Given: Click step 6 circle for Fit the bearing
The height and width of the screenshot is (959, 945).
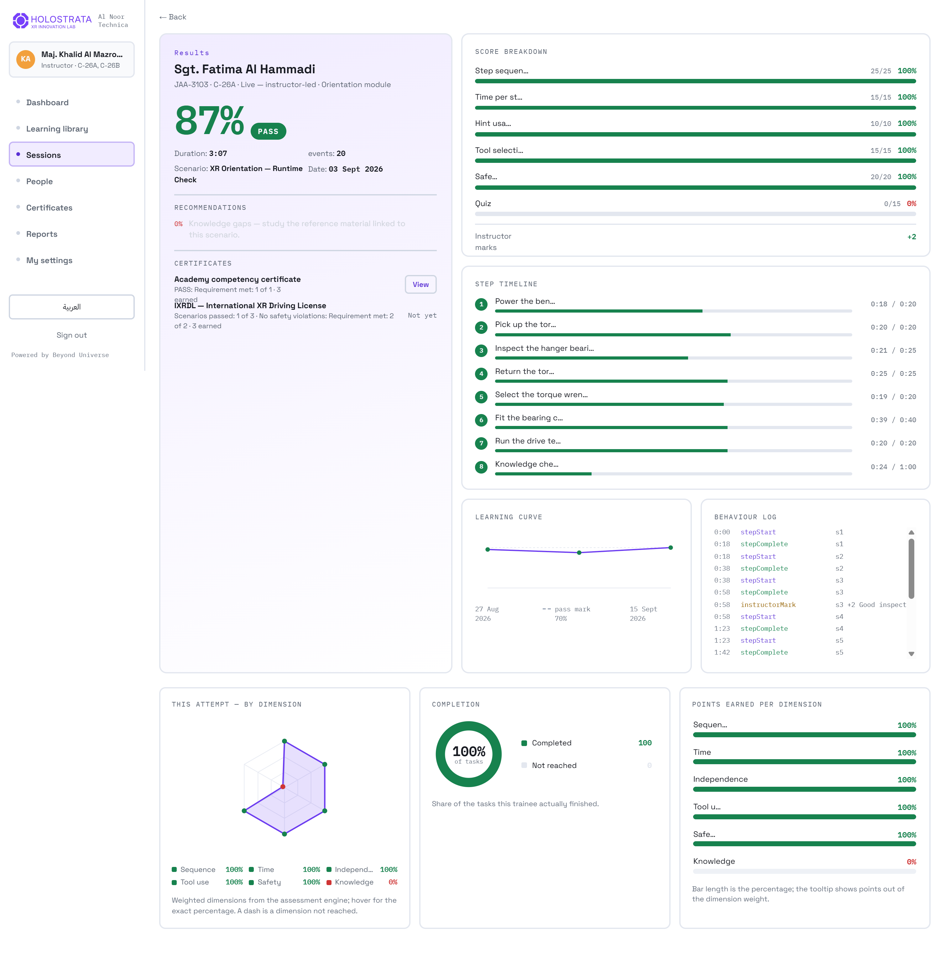Looking at the screenshot, I should click(x=481, y=420).
